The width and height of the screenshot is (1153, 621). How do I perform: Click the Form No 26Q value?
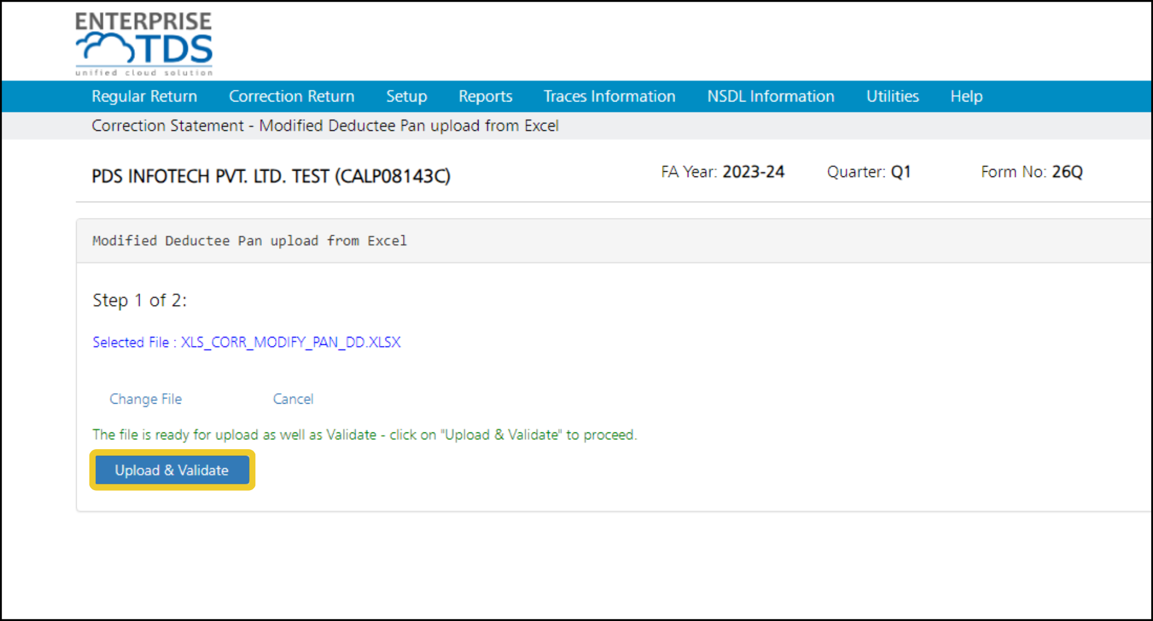[x=1067, y=172]
